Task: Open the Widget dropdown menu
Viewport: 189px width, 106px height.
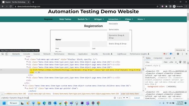Action: tap(99, 19)
